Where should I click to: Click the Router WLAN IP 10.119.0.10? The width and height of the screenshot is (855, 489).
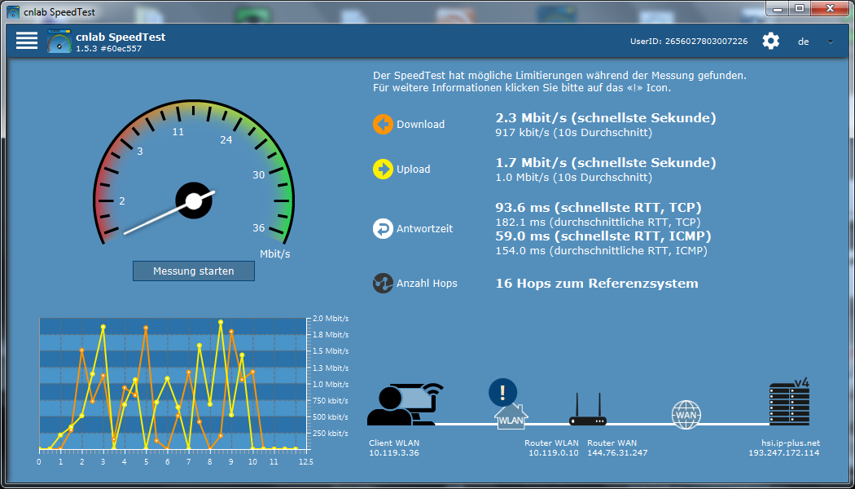click(x=554, y=453)
